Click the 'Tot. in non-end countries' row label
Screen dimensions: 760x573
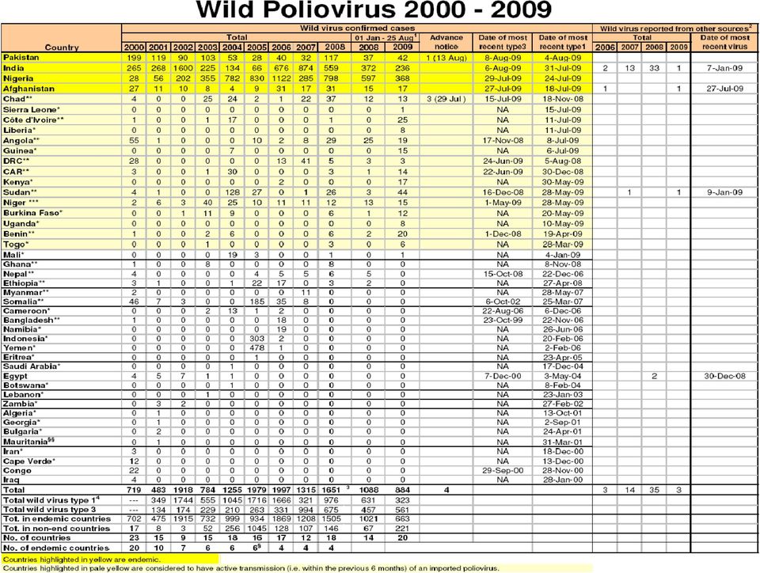pyautogui.click(x=56, y=529)
